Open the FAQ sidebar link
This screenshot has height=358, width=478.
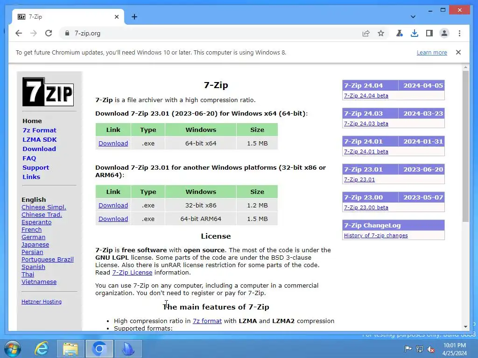point(29,158)
